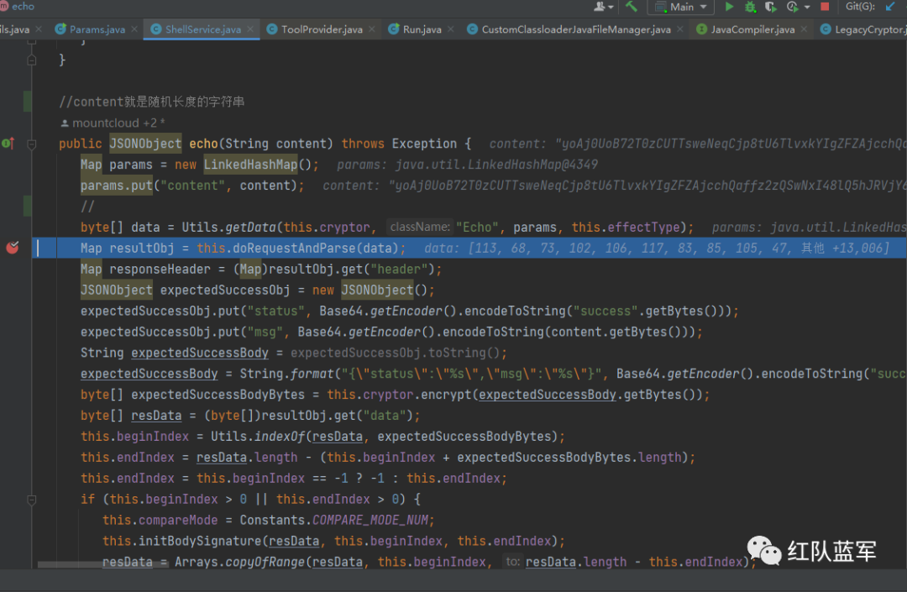The height and width of the screenshot is (592, 907).
Task: Stop the running process with the red square
Action: (x=825, y=7)
